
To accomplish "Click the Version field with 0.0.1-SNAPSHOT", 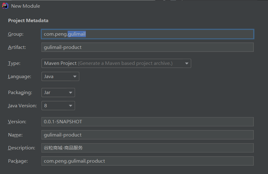I will click(x=147, y=121).
